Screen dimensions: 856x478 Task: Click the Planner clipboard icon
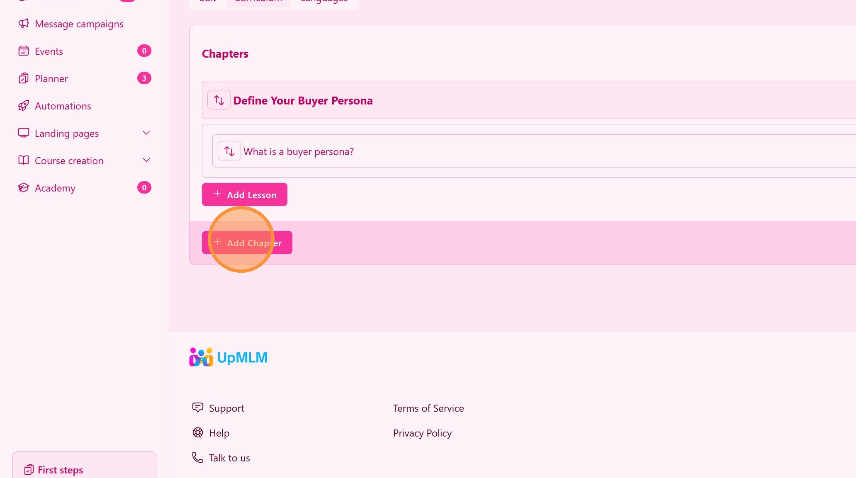click(x=24, y=78)
